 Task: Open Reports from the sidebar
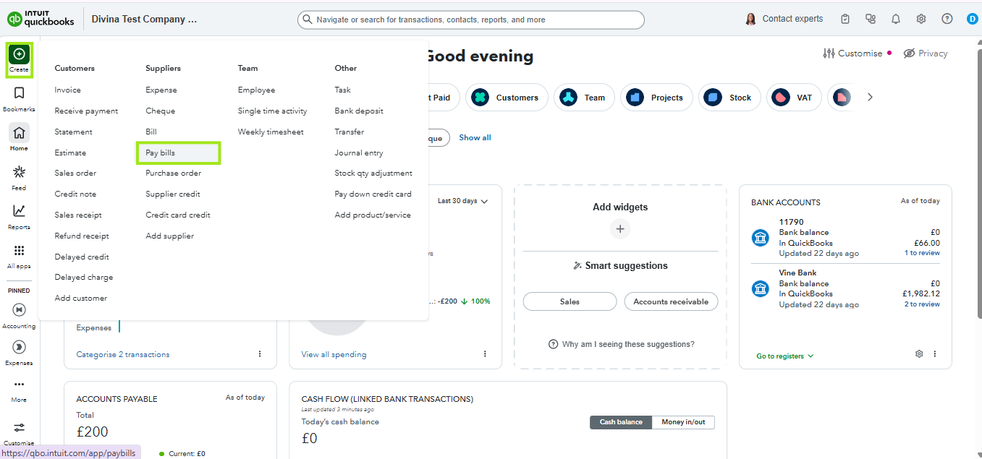(19, 211)
